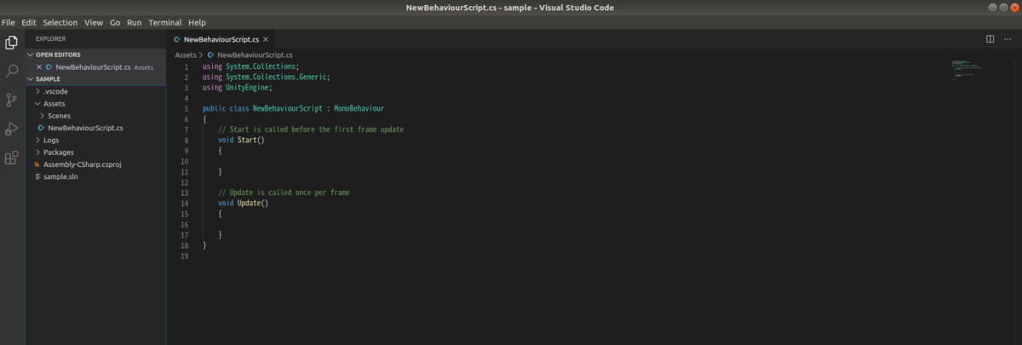Image resolution: width=1022 pixels, height=345 pixels.
Task: Expand the Packages folder
Action: 37,152
